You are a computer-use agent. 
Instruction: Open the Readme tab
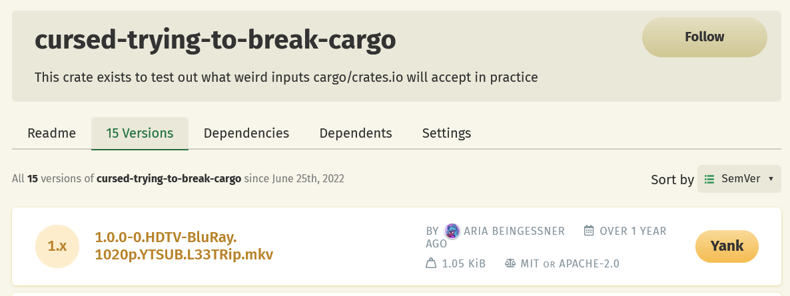pos(51,133)
